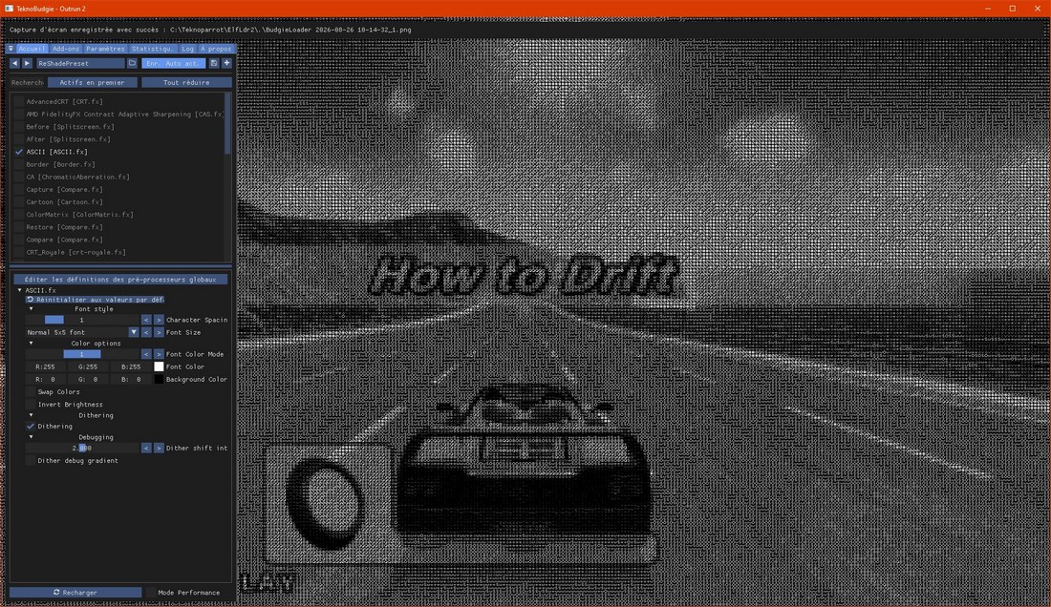Enable Restore [Compare.fx] effect
Viewport: 1051px width, 607px height.
(19, 227)
